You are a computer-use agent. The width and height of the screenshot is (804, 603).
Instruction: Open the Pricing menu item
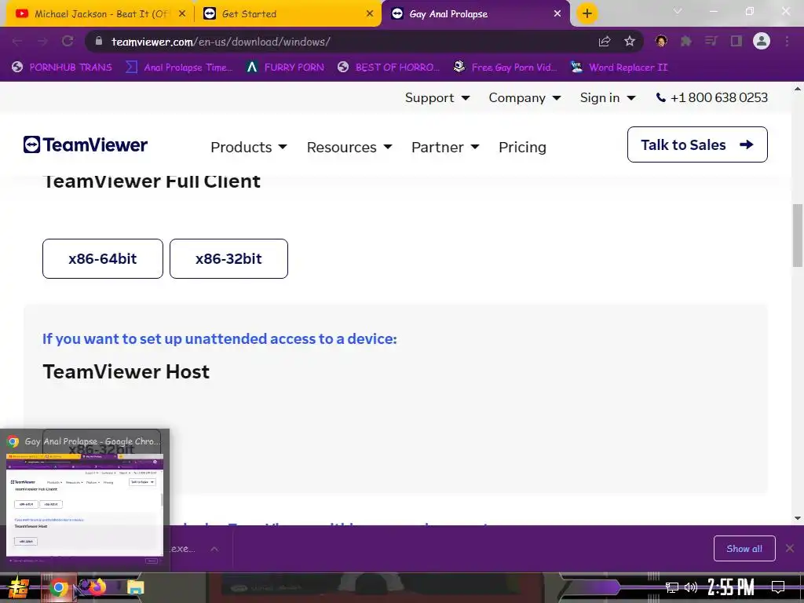tap(522, 147)
